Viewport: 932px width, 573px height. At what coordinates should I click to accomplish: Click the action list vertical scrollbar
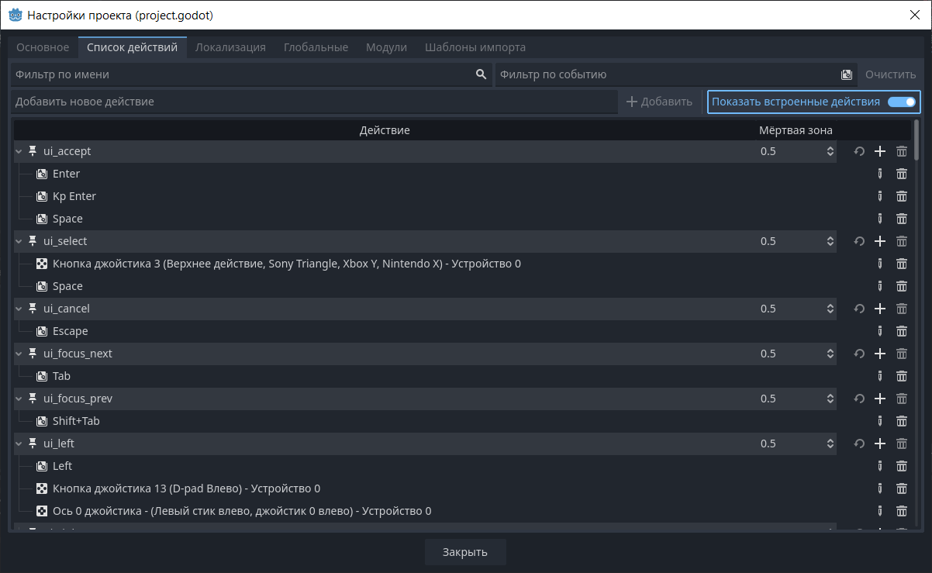click(916, 140)
